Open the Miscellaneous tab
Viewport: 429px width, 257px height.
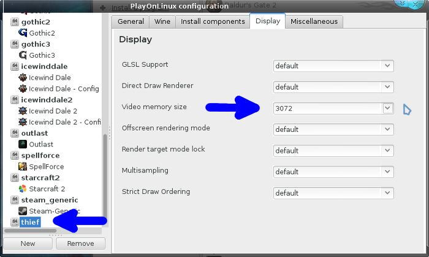pos(314,21)
